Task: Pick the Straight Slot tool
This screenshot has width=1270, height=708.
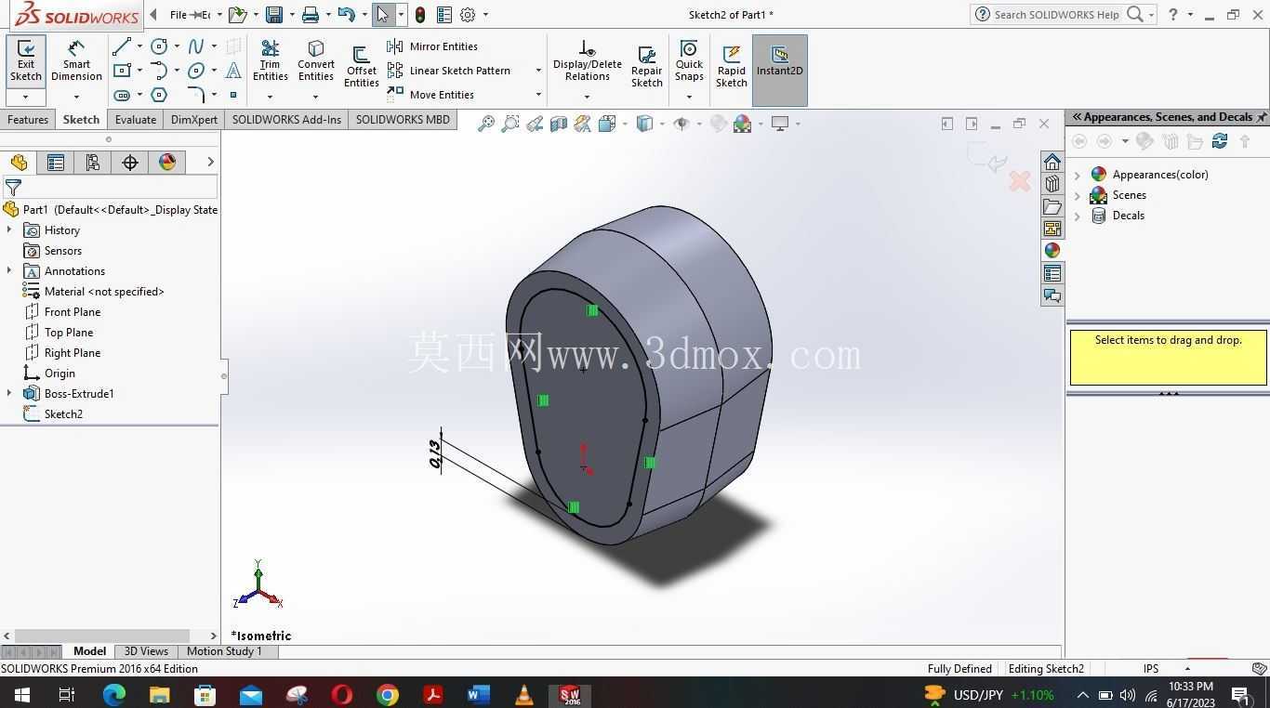Action: tap(121, 95)
